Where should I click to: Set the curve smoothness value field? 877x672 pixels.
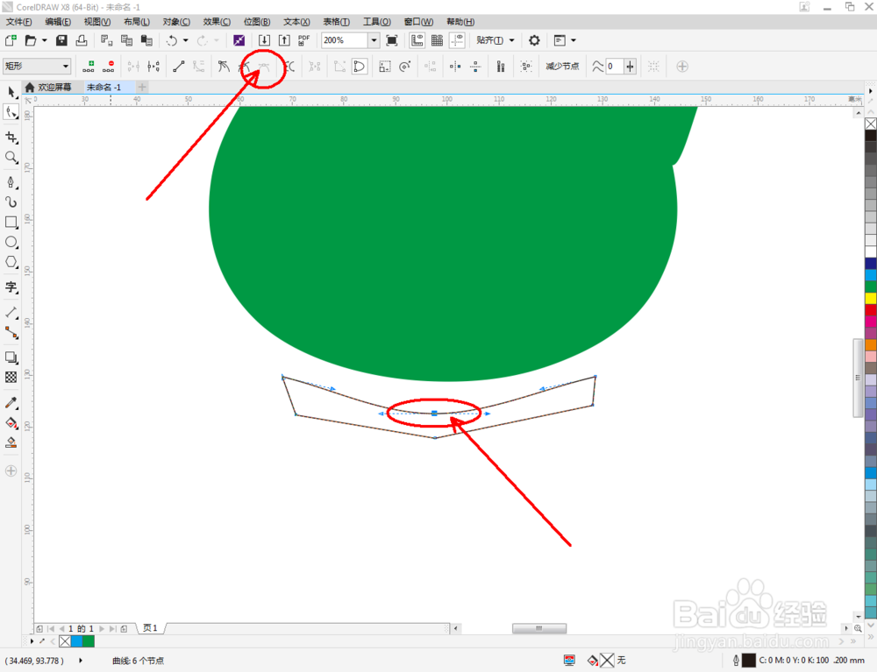click(616, 67)
